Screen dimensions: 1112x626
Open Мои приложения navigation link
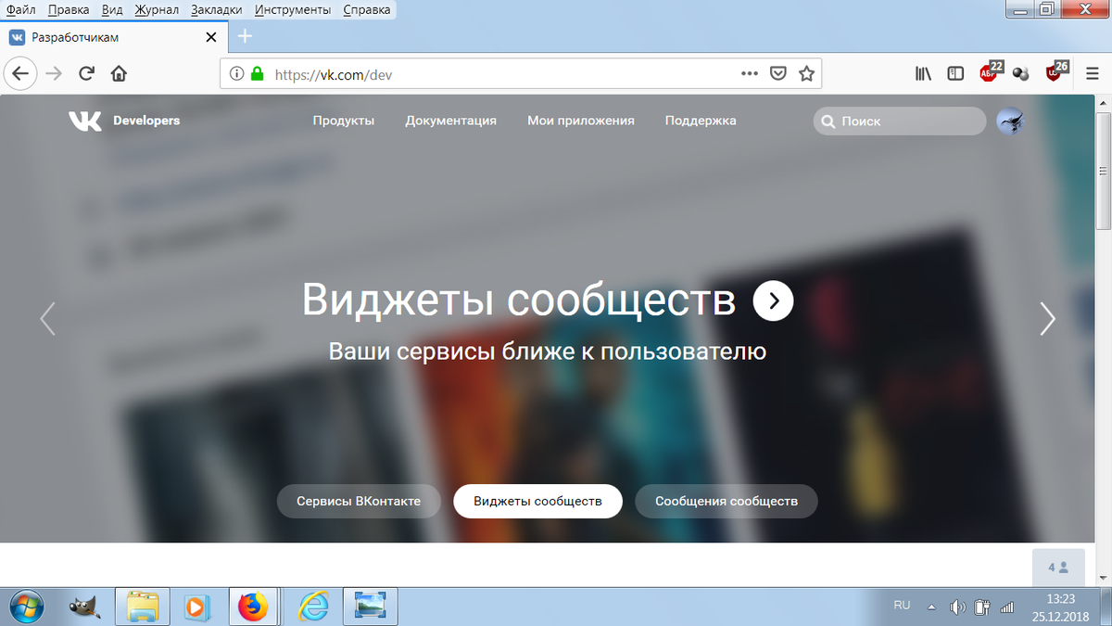point(581,121)
